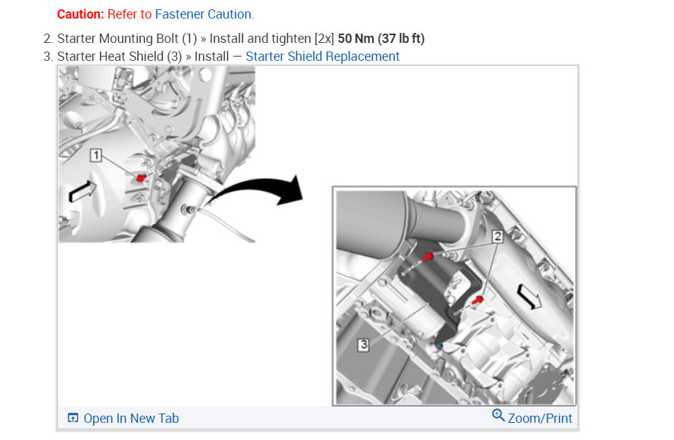
Task: Click the red starter bolt near callout 1
Action: tap(140, 177)
